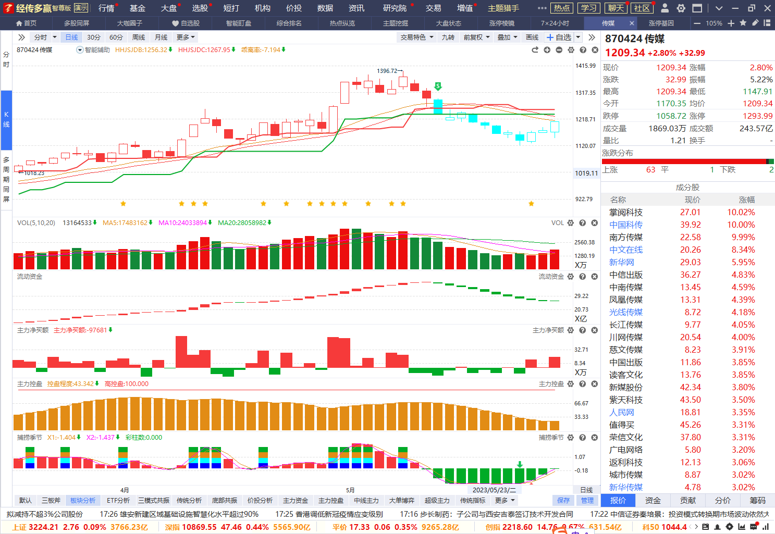Switch to 周线 period
Image resolution: width=775 pixels, height=534 pixels.
coord(139,38)
